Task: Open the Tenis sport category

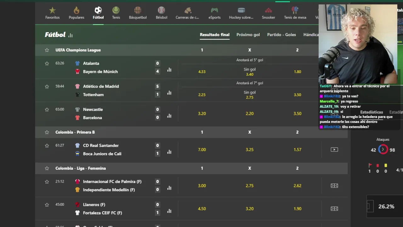Action: point(116,13)
